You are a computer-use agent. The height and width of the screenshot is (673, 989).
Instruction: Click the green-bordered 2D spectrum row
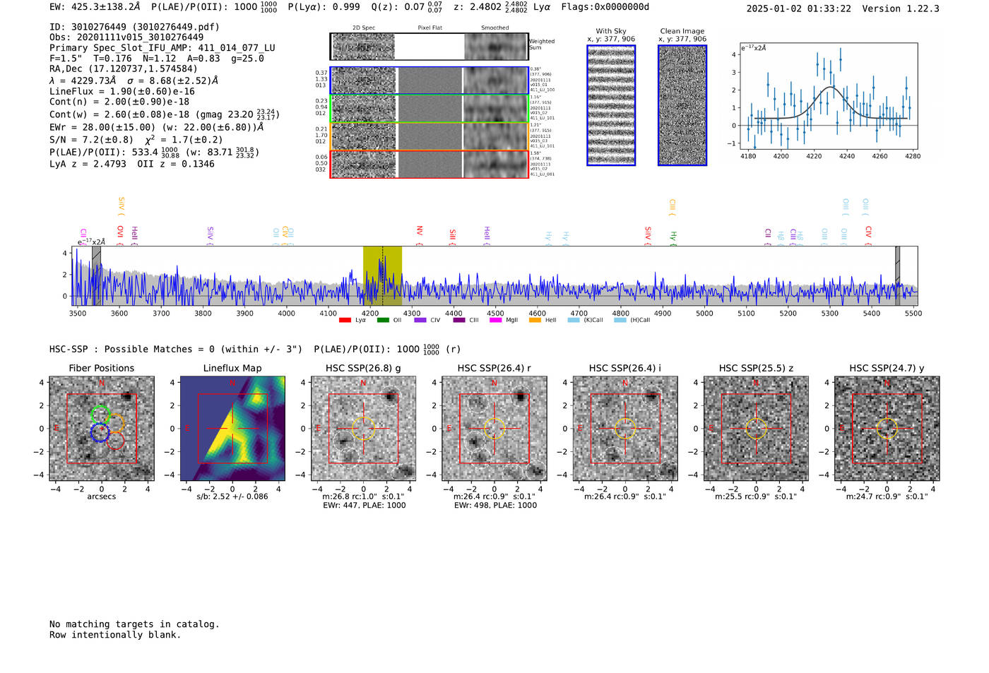point(429,109)
